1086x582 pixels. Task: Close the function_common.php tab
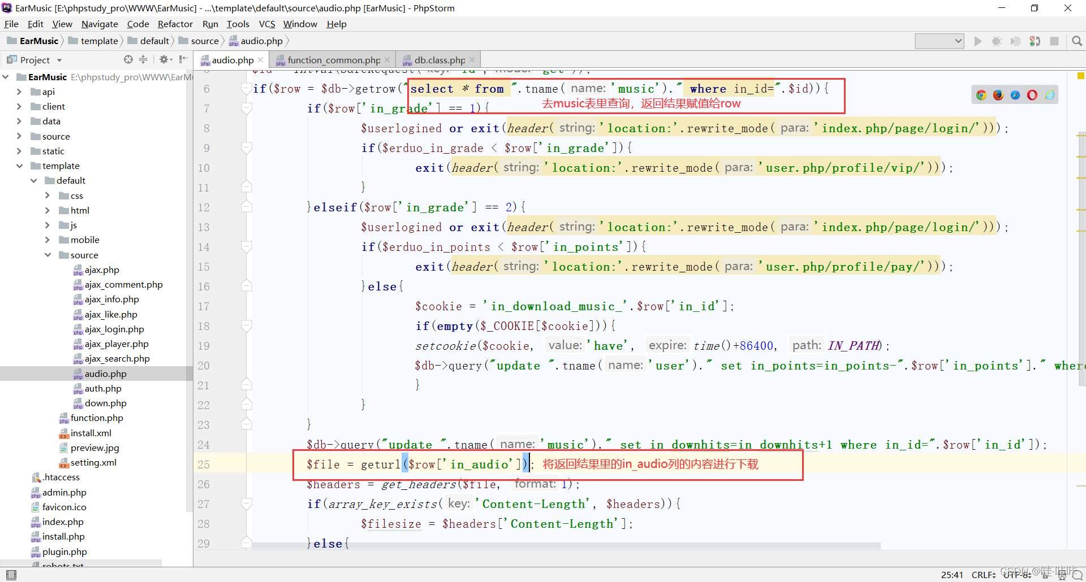pos(387,59)
